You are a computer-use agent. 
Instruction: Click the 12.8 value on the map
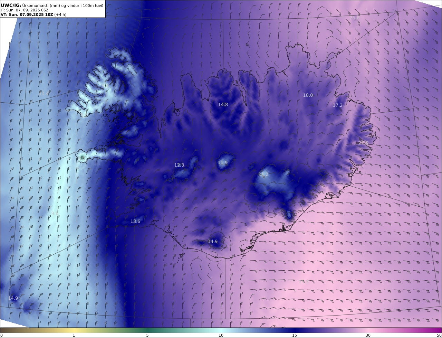pos(179,165)
